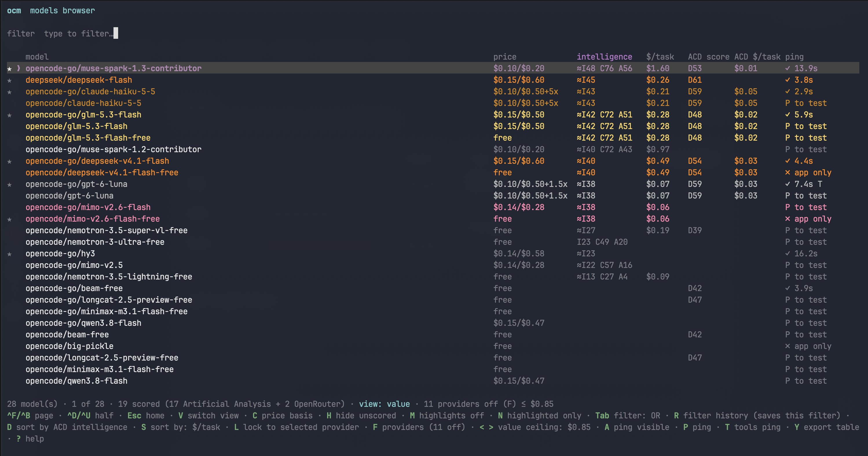The height and width of the screenshot is (456, 868).
Task: Click the C price basis hint
Action: tap(282, 415)
